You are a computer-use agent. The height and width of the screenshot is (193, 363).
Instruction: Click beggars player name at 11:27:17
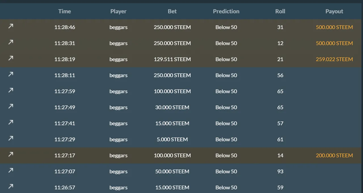click(x=118, y=156)
